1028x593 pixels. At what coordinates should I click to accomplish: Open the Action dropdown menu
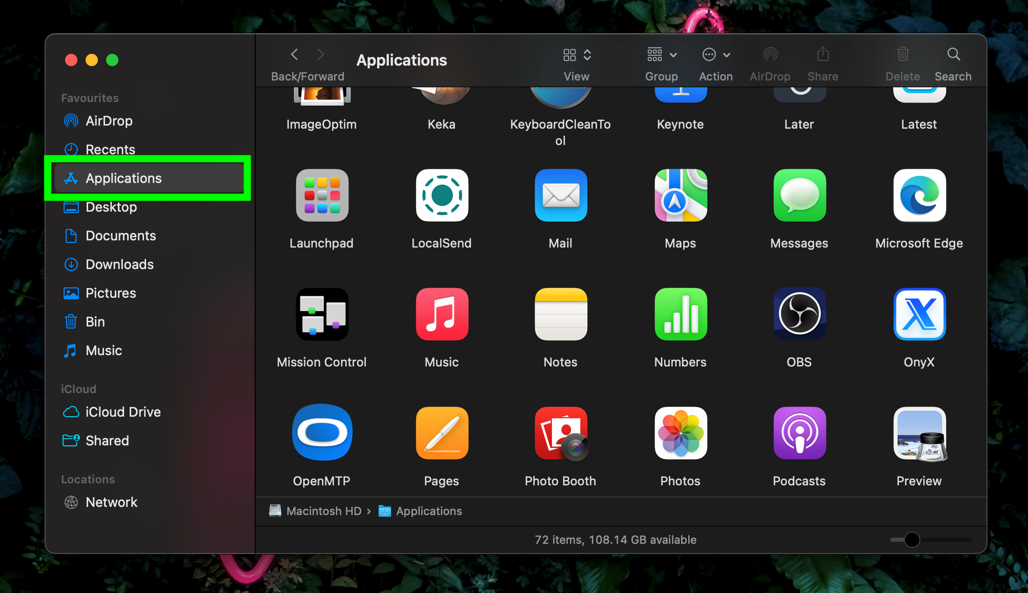tap(716, 54)
